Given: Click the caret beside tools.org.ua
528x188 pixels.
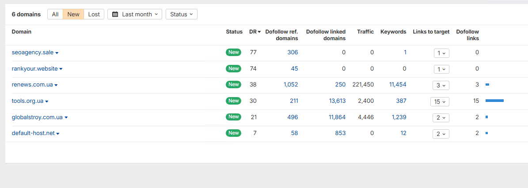Looking at the screenshot, I should tap(47, 102).
